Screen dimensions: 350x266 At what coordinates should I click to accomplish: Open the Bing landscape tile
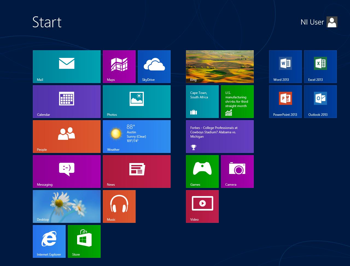220,67
